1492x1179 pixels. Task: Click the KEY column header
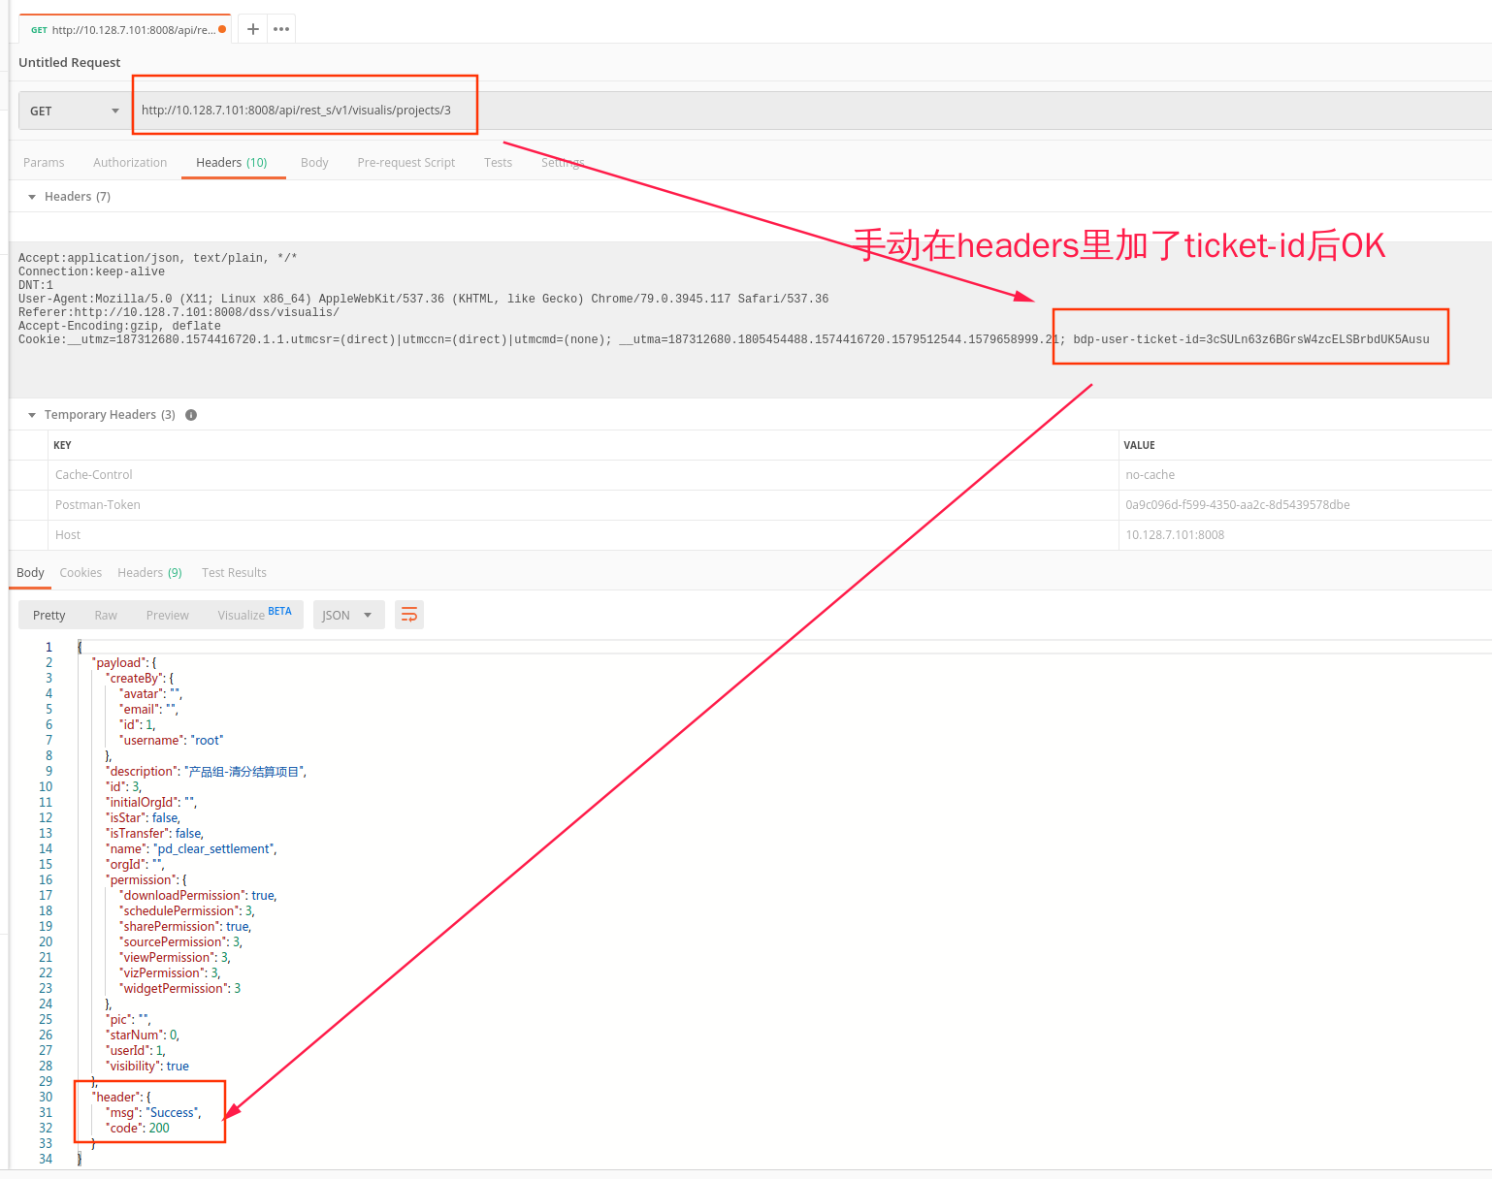tap(62, 445)
